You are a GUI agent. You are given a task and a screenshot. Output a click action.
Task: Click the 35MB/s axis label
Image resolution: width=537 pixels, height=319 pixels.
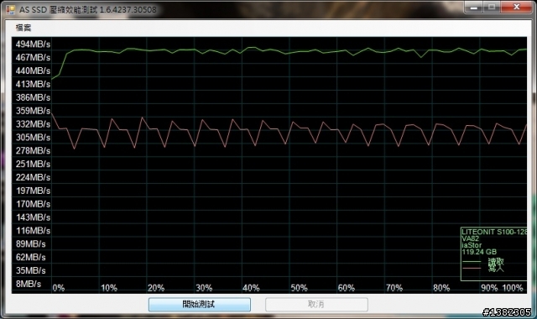[30, 270]
